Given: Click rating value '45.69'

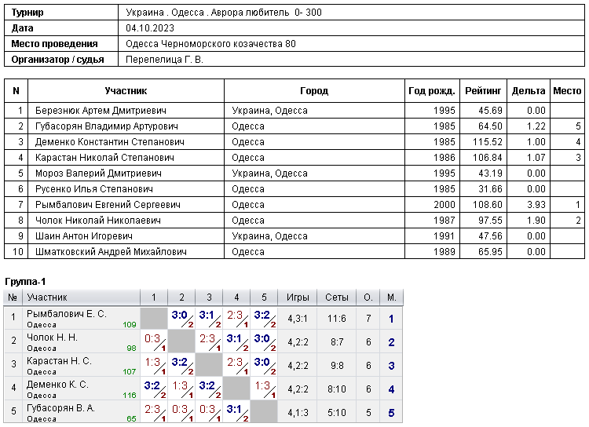Looking at the screenshot, I should click(x=490, y=111).
